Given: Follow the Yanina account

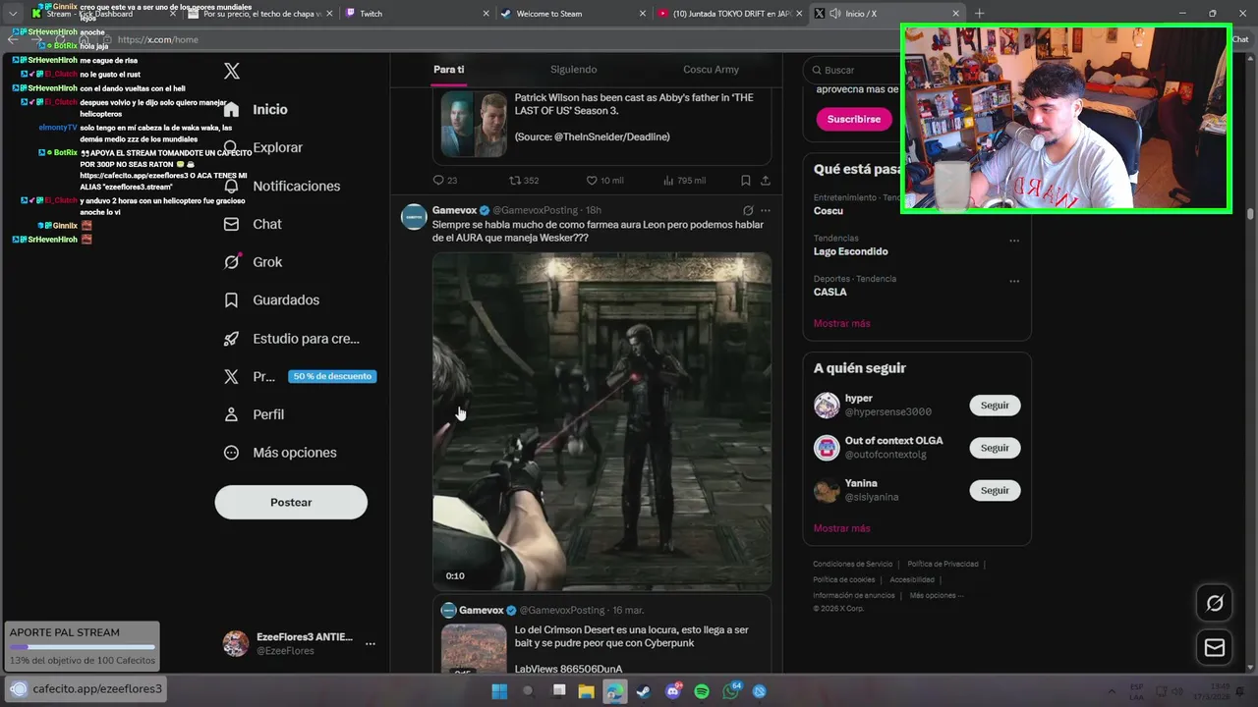Looking at the screenshot, I should [995, 490].
